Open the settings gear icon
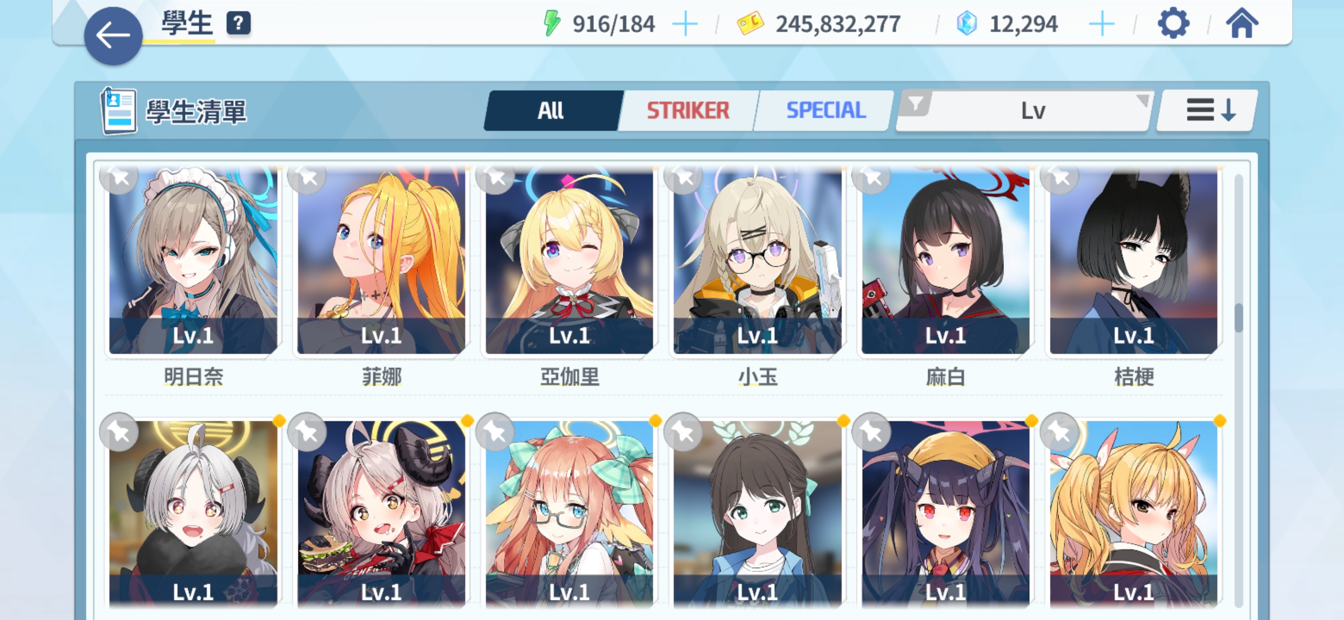 point(1173,24)
